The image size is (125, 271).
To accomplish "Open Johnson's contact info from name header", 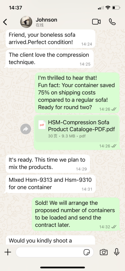I will click(46, 22).
